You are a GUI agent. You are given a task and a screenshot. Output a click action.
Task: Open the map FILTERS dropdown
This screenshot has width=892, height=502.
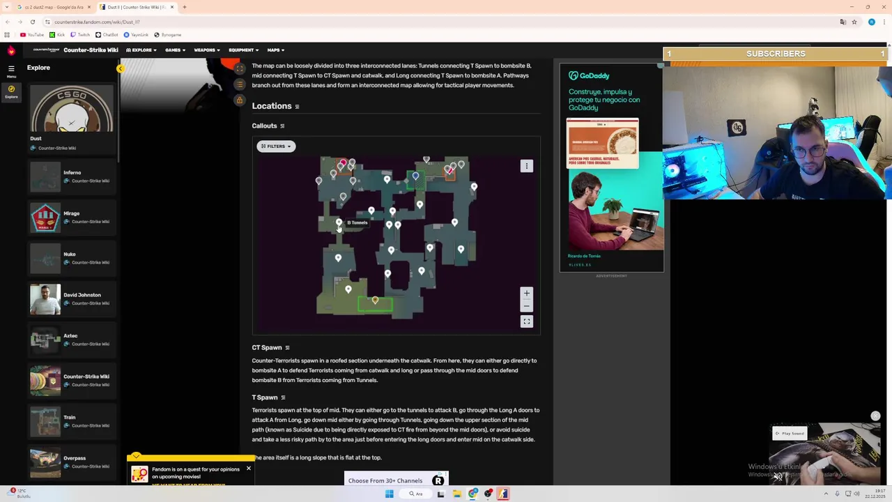pos(276,146)
